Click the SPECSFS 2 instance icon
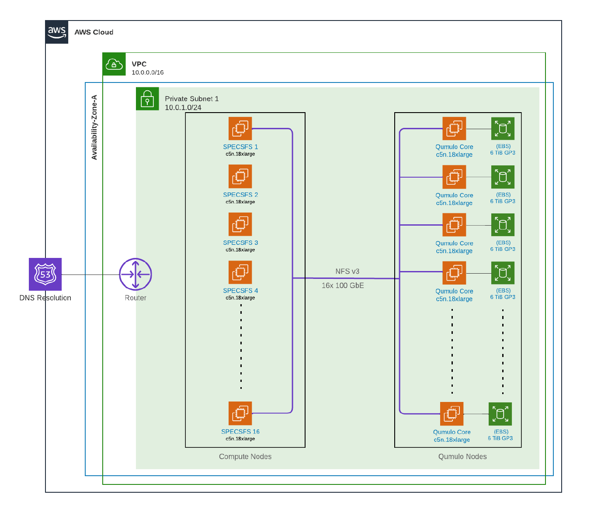Image resolution: width=594 pixels, height=508 pixels. tap(240, 176)
